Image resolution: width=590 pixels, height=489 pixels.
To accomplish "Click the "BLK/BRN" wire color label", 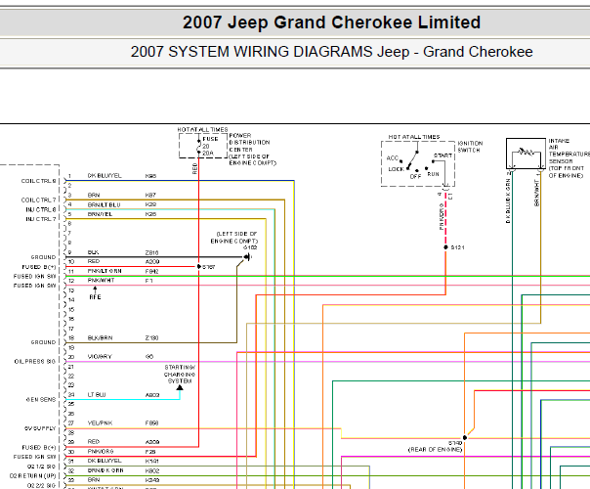I will (x=100, y=338).
